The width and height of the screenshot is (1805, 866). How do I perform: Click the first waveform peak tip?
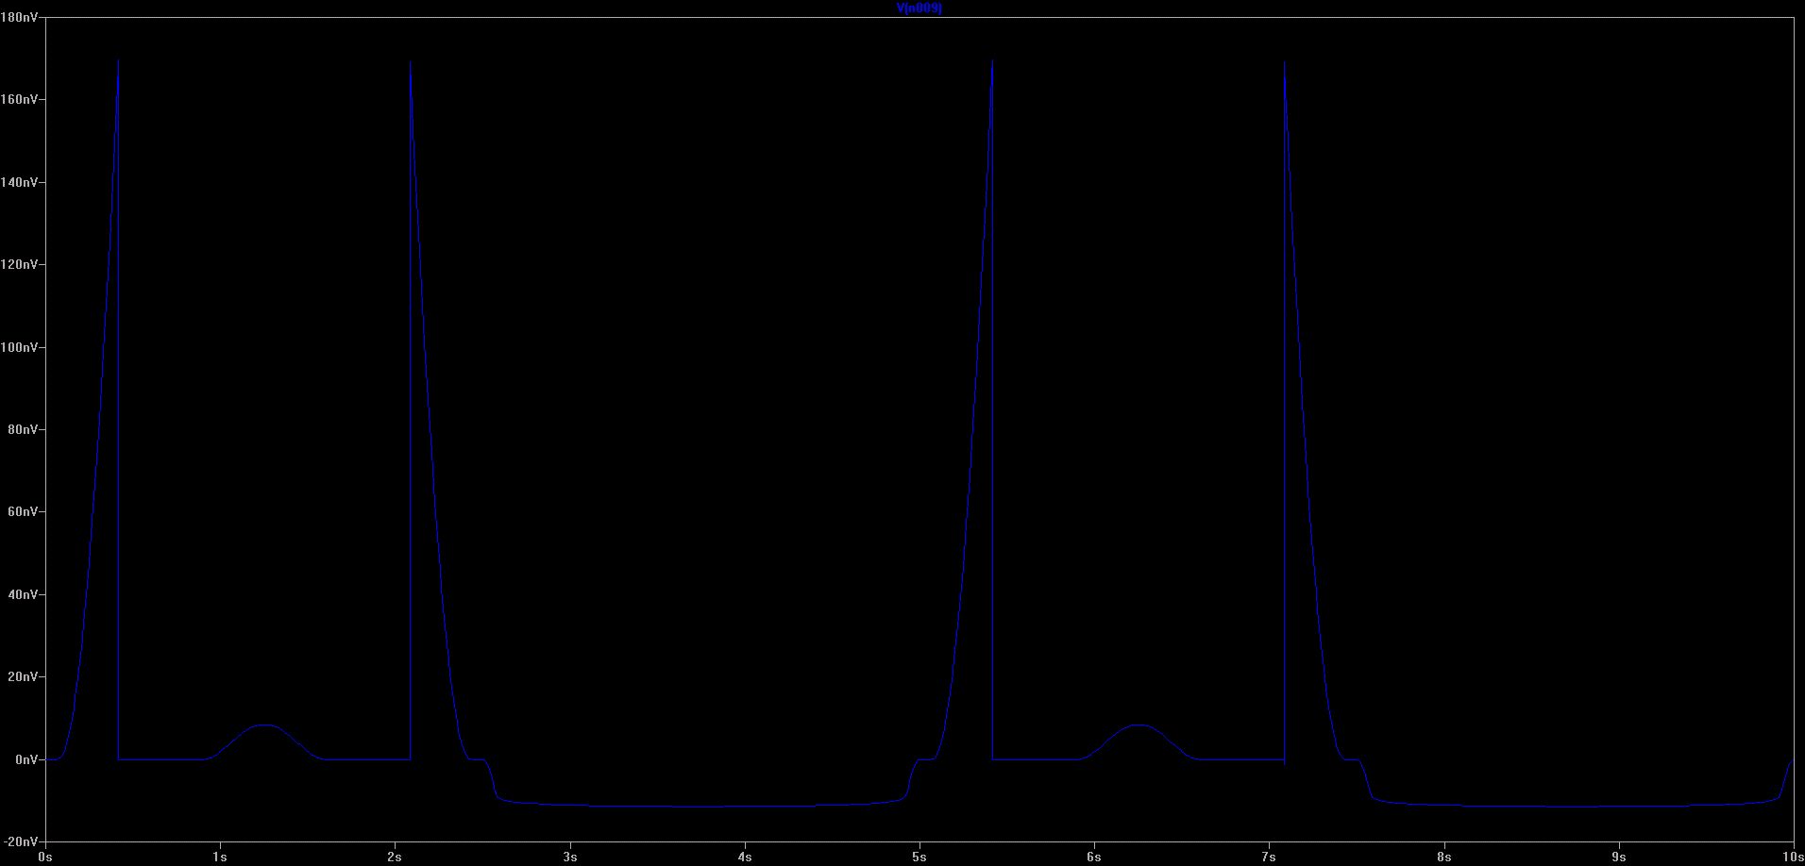(118, 61)
